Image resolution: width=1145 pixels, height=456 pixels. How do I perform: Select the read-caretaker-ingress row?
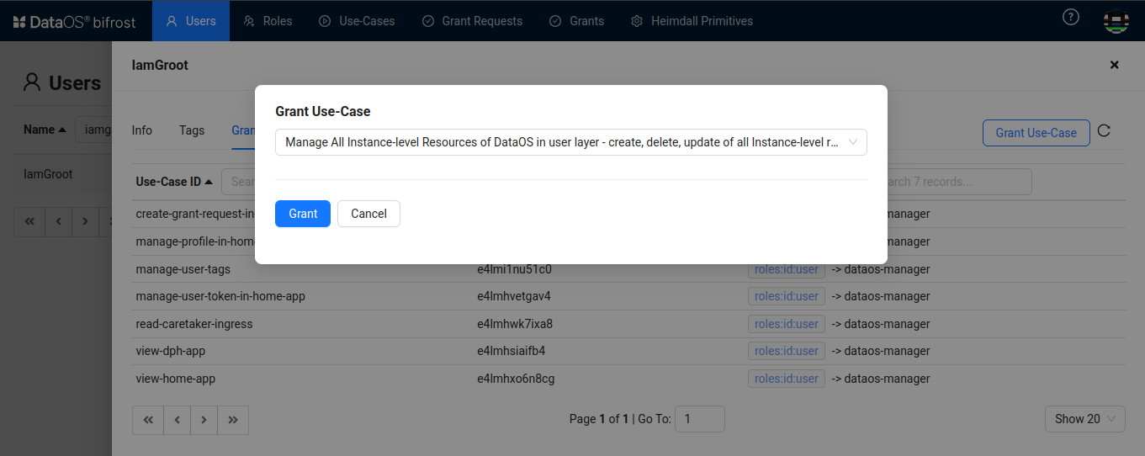point(629,324)
